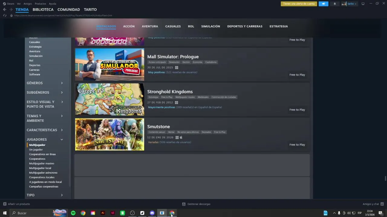This screenshot has height=217, width=387.
Task: Open the Stronghold Kingdoms thumbnail
Action: (110, 99)
